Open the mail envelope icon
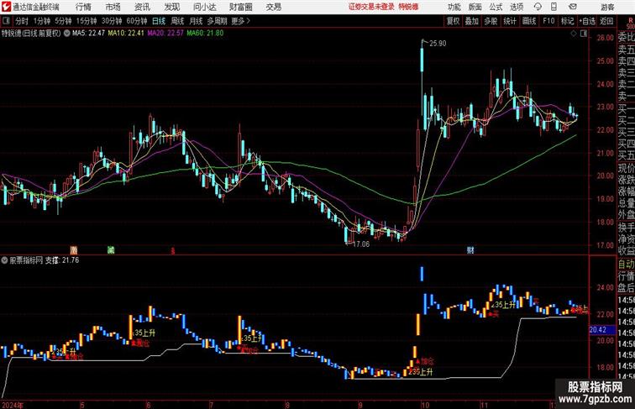 tap(573, 7)
